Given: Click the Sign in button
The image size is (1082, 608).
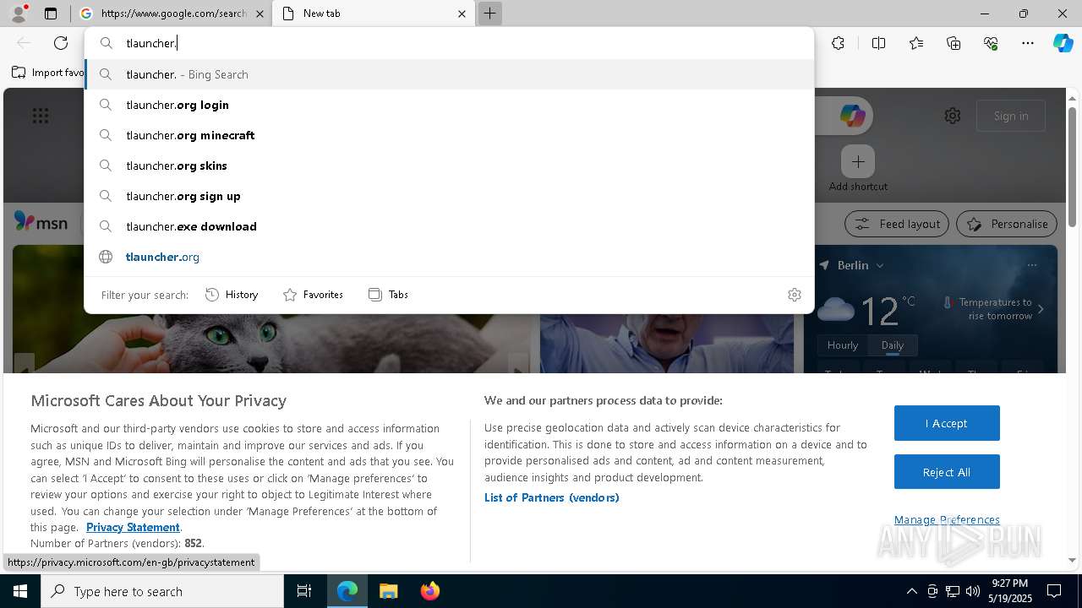Looking at the screenshot, I should (x=1011, y=116).
